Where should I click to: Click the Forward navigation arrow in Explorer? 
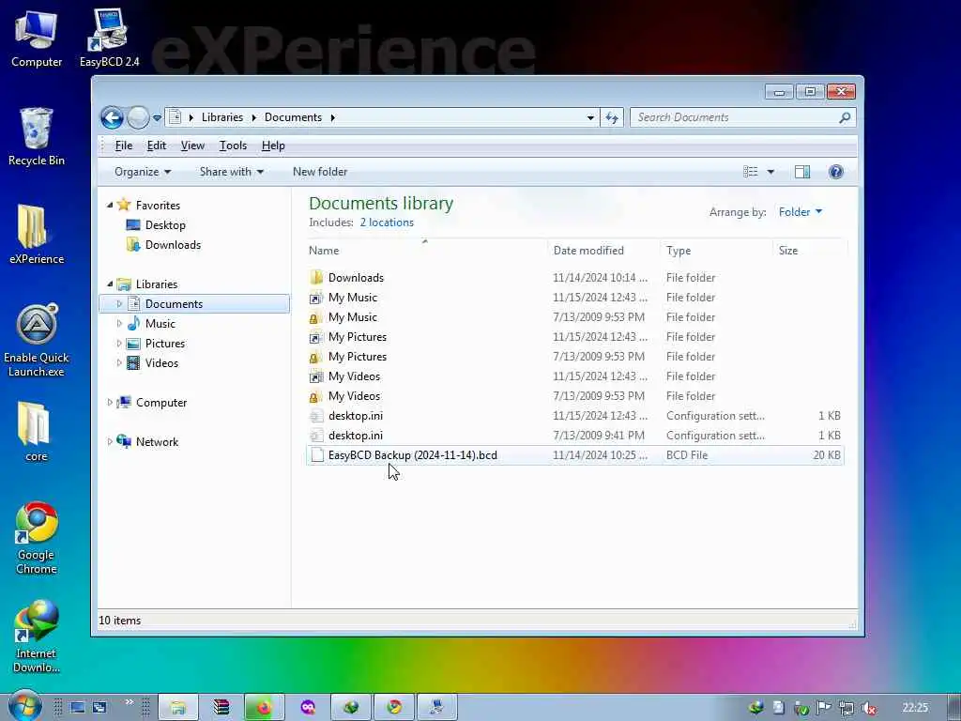[139, 117]
